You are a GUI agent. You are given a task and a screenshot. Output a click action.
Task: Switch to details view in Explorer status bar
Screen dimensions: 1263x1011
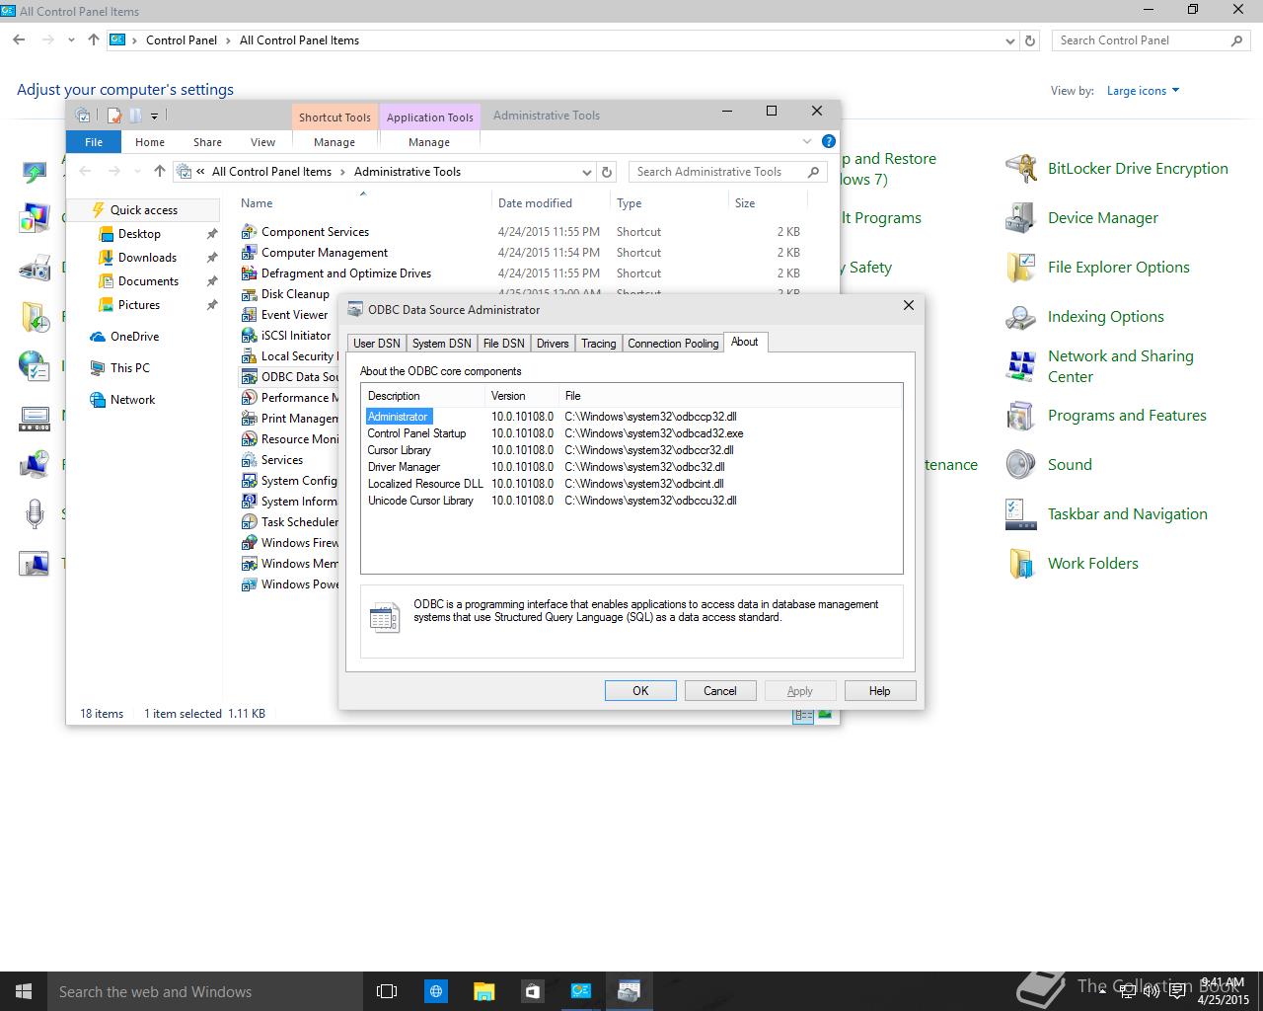coord(803,714)
